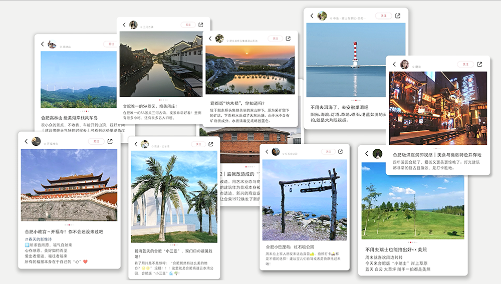This screenshot has height=284, width=501.
Task: Select location tag '红石咀公园'
Action: coord(291,154)
